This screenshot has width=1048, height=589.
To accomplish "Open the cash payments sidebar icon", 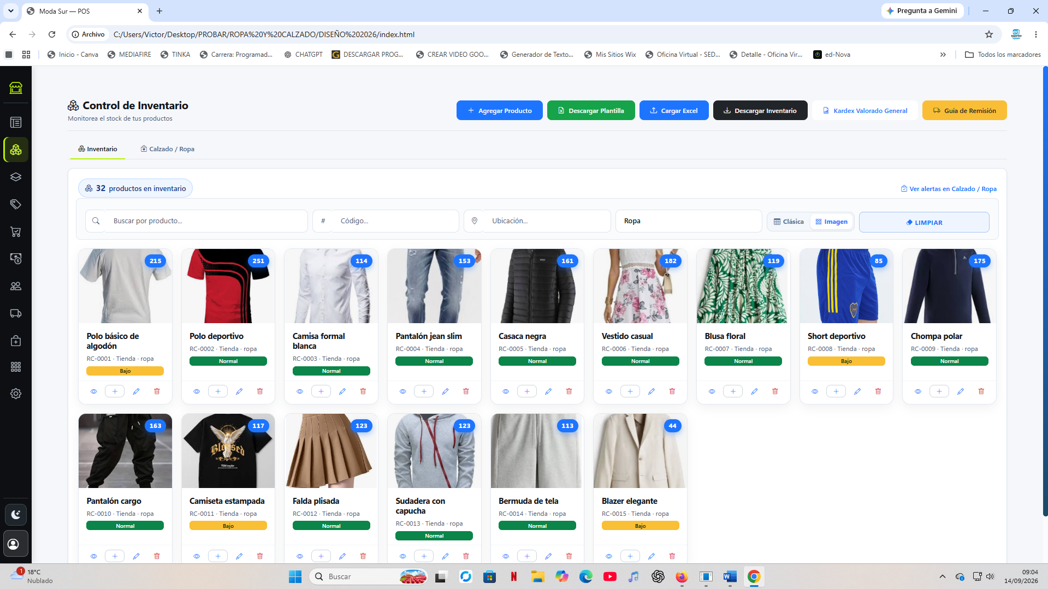I will (16, 259).
